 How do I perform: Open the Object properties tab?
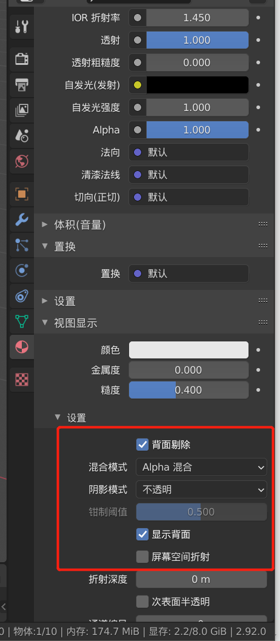(x=21, y=194)
